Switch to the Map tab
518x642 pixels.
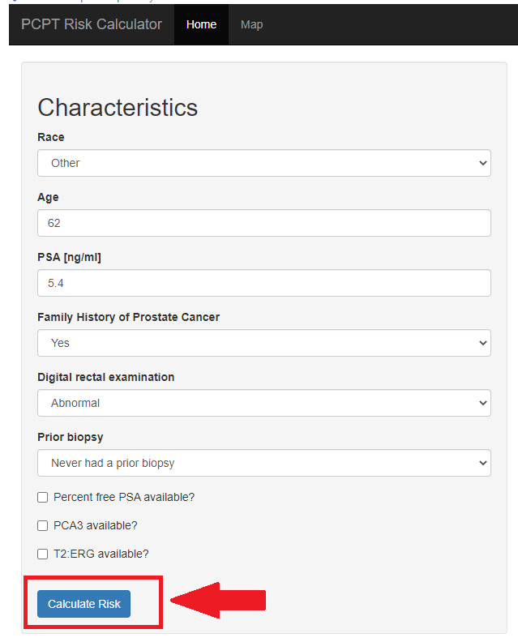click(251, 24)
